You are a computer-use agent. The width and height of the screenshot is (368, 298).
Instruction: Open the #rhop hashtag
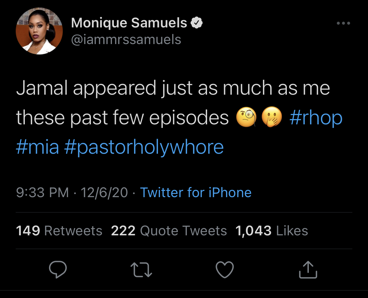pos(316,118)
